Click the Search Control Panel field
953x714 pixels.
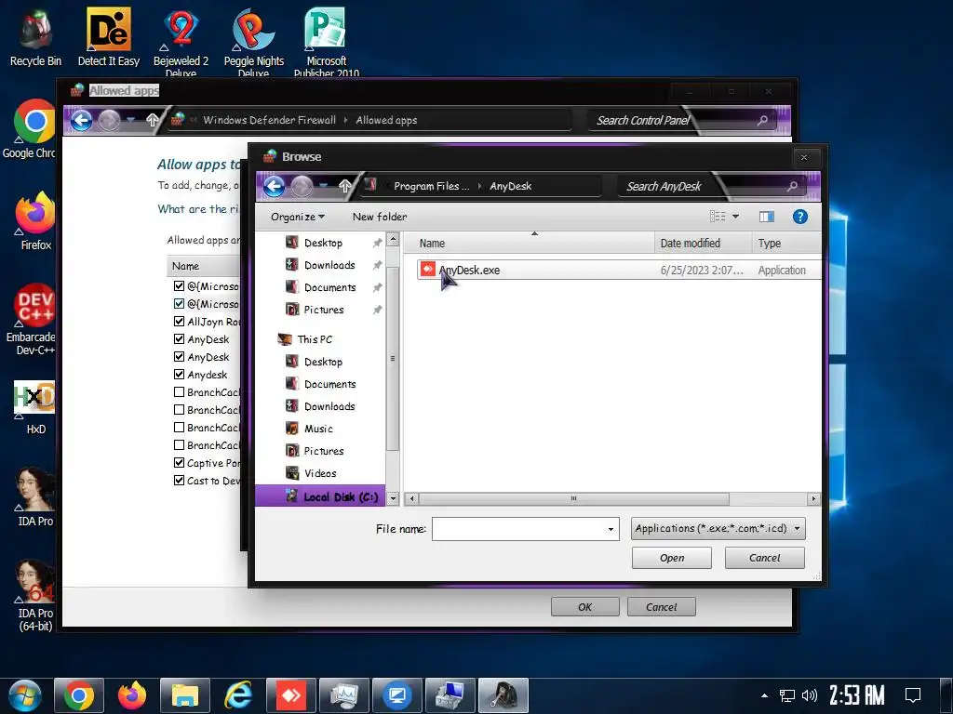pyautogui.click(x=680, y=120)
